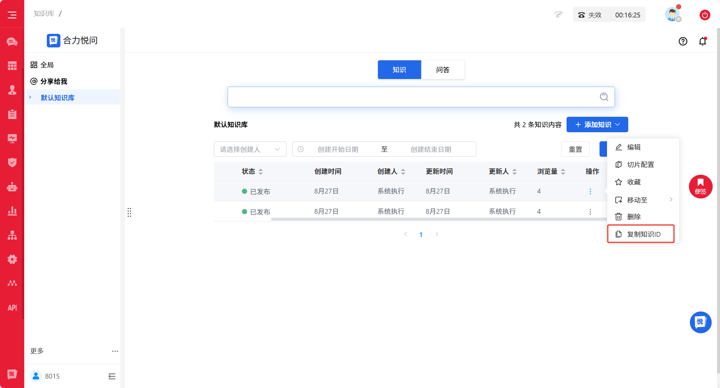Open the help question mark icon

click(683, 41)
